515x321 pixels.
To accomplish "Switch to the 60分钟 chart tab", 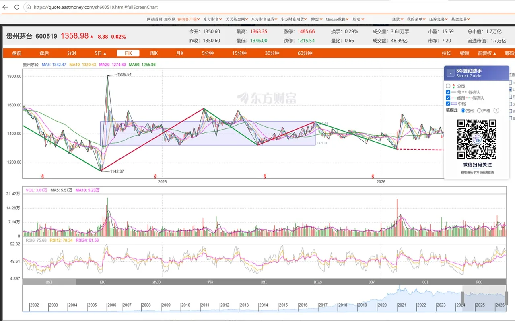I will click(x=305, y=53).
